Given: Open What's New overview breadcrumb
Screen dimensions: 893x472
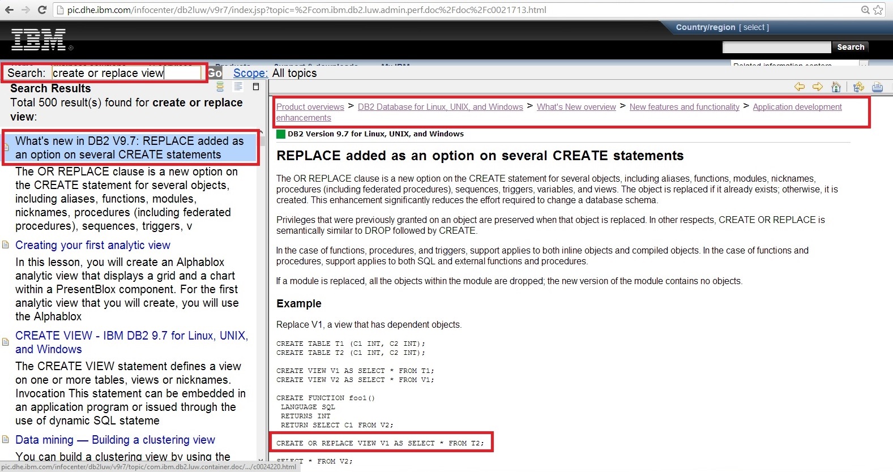Looking at the screenshot, I should (576, 107).
